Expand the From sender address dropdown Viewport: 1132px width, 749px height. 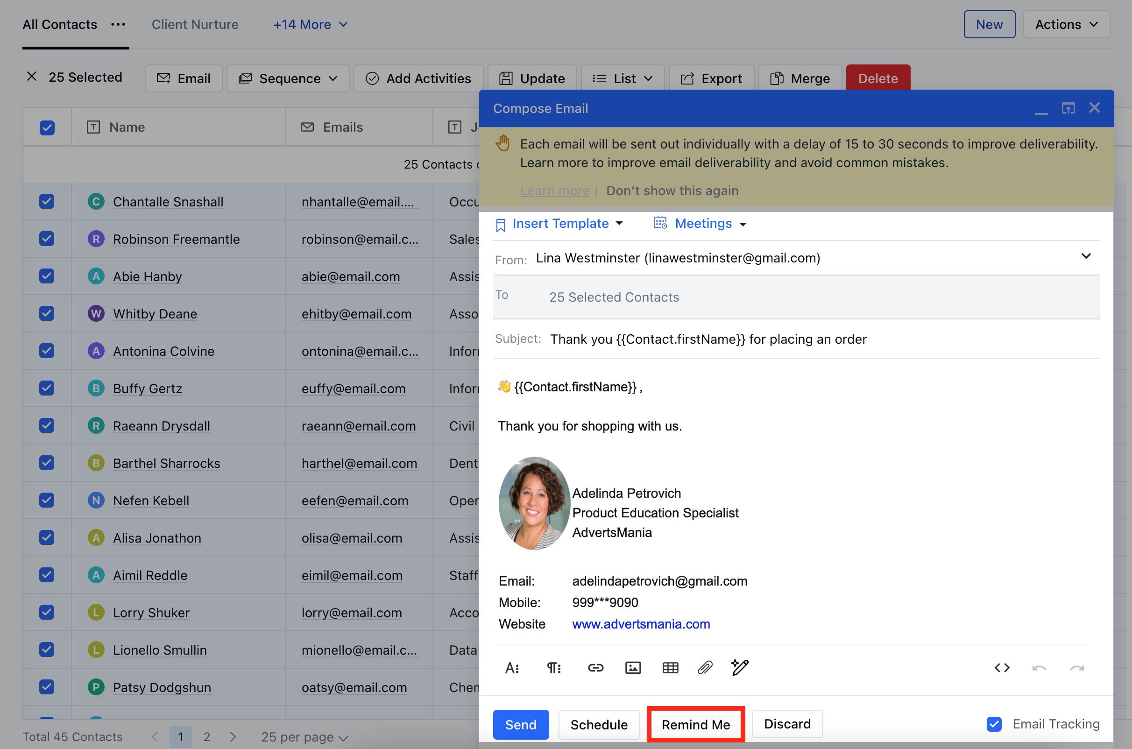point(1086,256)
